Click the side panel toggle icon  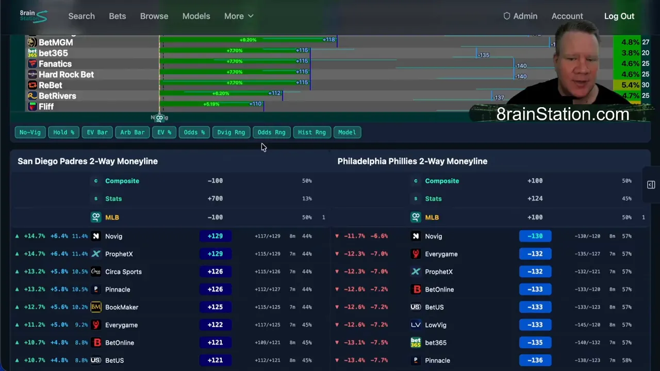click(x=651, y=185)
